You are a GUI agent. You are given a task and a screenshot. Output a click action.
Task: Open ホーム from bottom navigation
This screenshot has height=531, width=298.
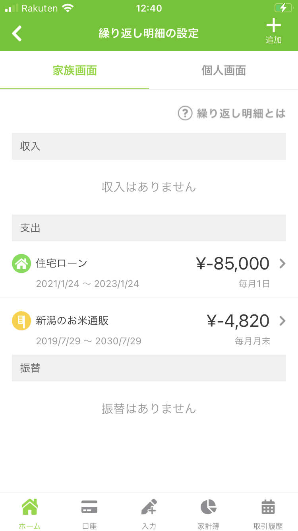[30, 514]
